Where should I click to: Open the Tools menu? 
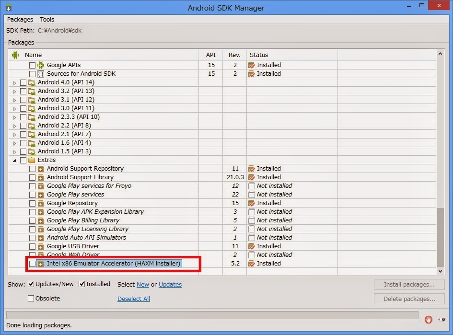tap(47, 19)
